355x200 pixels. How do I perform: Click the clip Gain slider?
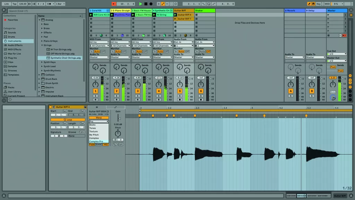click(x=118, y=119)
